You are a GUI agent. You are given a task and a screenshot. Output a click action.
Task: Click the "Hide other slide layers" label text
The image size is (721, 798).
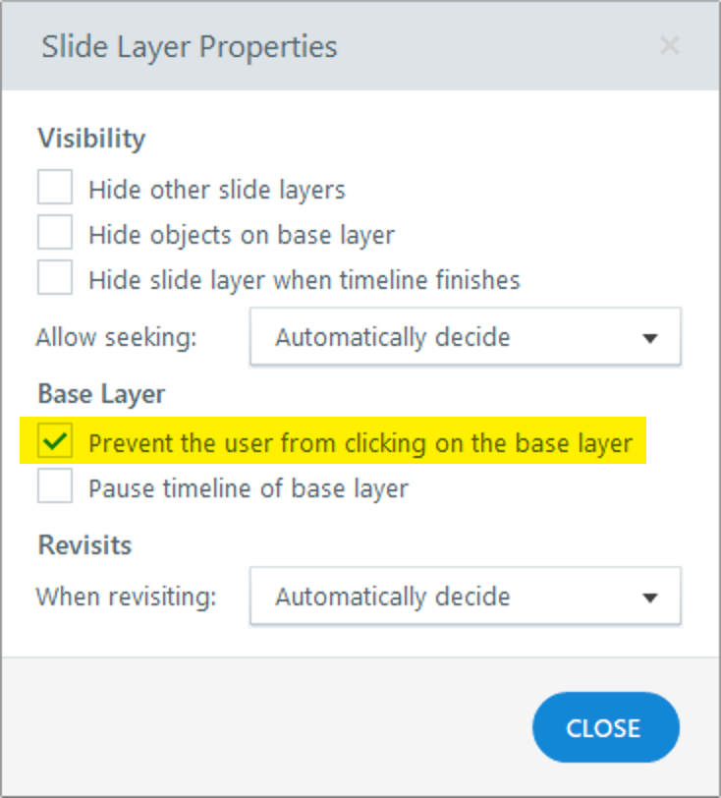pos(216,189)
